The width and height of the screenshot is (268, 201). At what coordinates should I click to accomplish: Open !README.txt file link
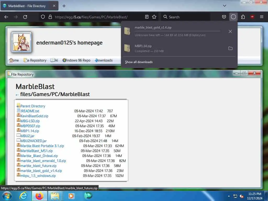point(30,111)
